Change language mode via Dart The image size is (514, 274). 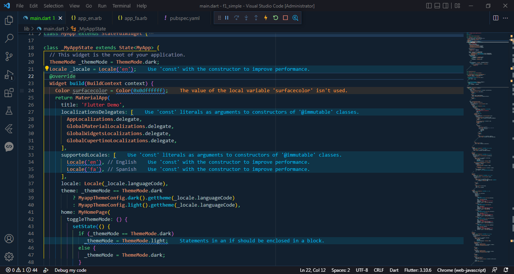click(x=394, y=270)
